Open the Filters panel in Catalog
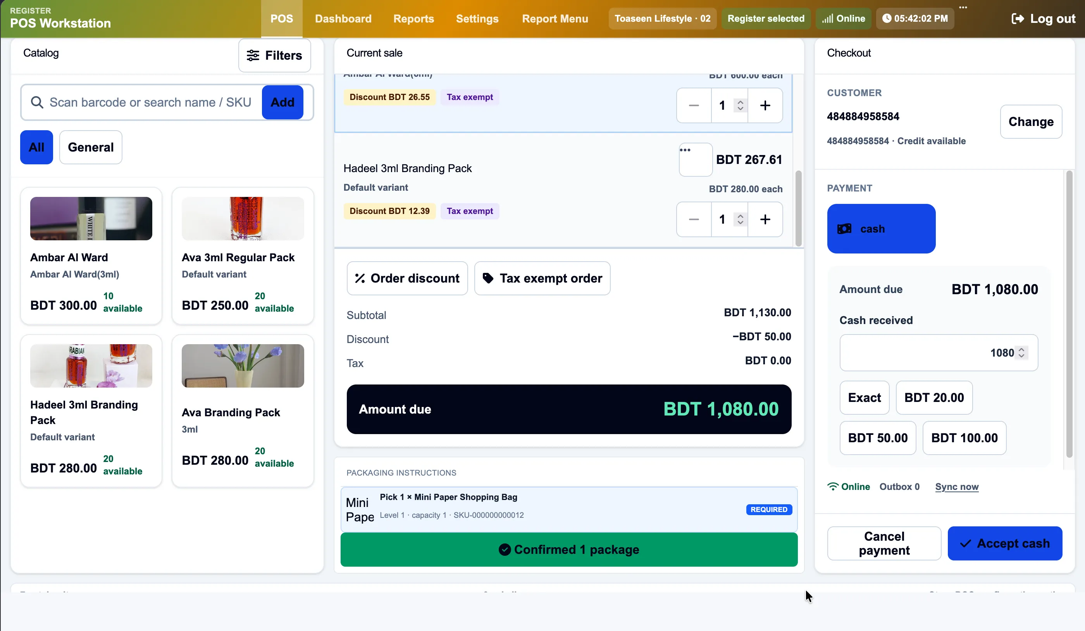 [274, 55]
